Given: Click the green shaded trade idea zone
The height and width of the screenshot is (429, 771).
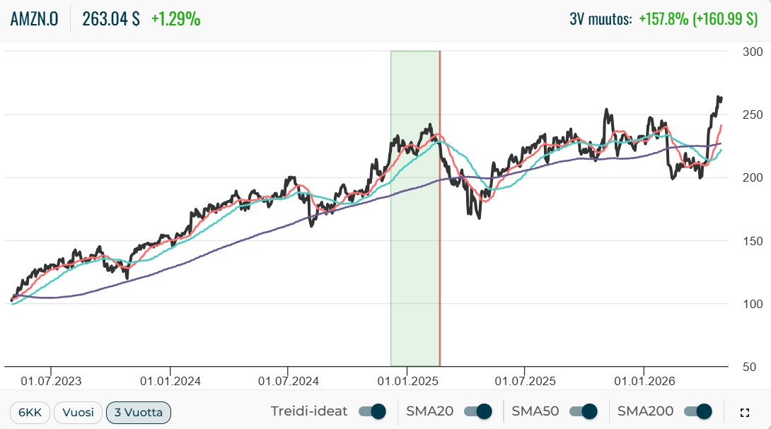Looking at the screenshot, I should 415,208.
